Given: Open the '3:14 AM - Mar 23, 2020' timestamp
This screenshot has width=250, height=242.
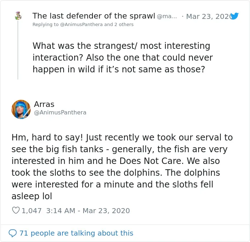Looking at the screenshot, I should tap(88, 211).
